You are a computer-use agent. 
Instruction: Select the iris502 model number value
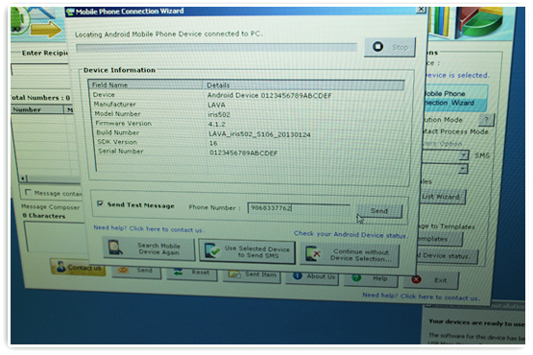[x=219, y=114]
